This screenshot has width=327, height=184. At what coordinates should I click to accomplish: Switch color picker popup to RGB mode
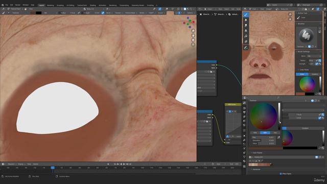[x=255, y=133]
